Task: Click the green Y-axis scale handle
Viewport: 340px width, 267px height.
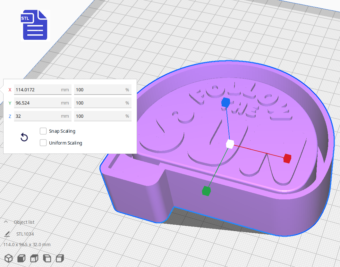Action: (x=207, y=190)
